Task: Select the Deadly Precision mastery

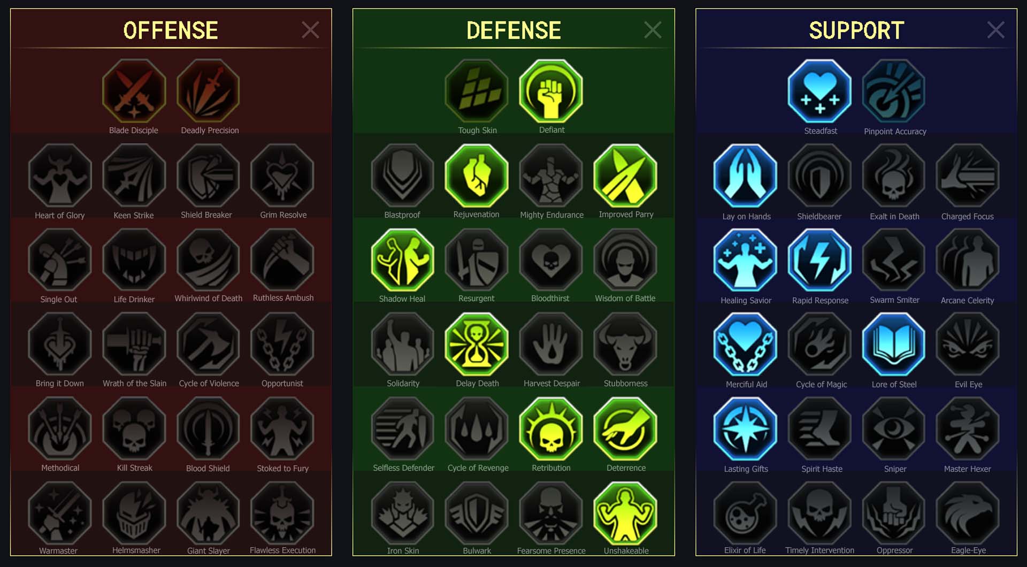Action: tap(208, 91)
